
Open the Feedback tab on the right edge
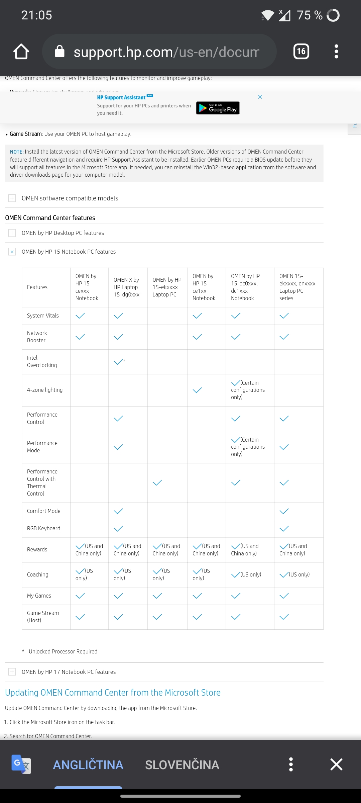355,125
